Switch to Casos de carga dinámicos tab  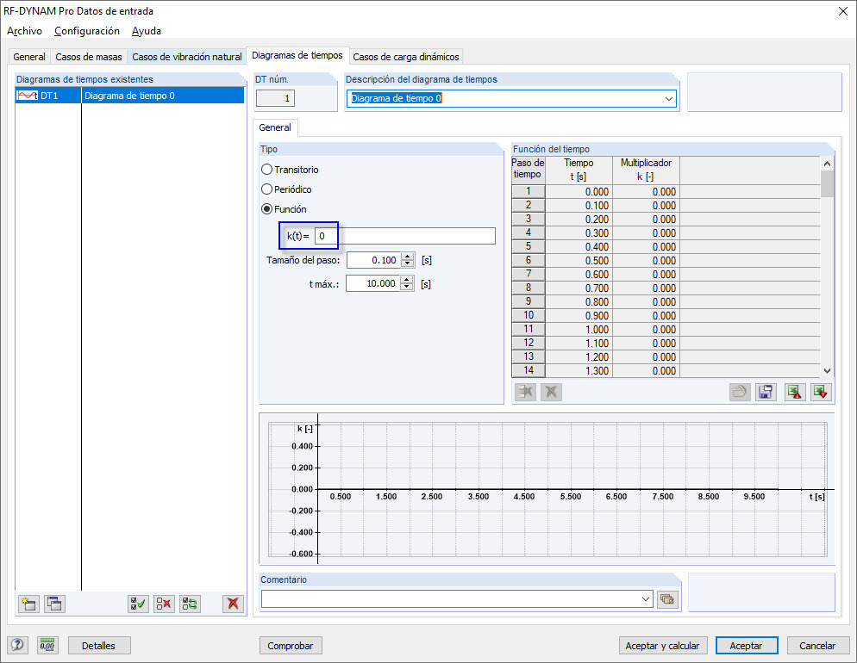(x=406, y=57)
